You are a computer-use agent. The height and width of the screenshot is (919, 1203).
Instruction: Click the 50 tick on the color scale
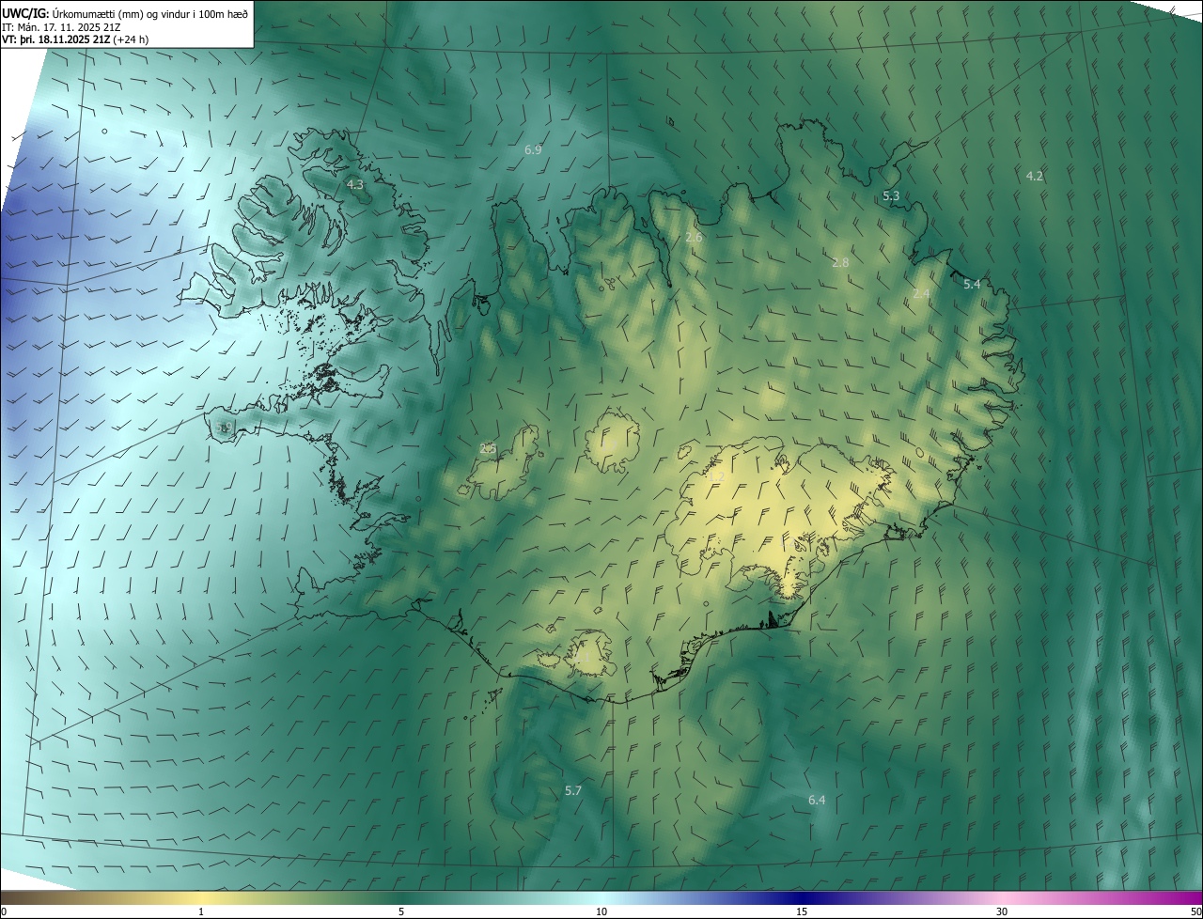click(x=1195, y=911)
